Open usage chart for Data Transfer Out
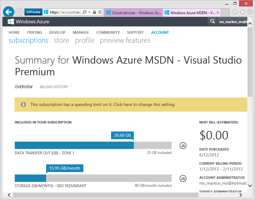Screen dimensions: 255x200 pyautogui.click(x=183, y=145)
